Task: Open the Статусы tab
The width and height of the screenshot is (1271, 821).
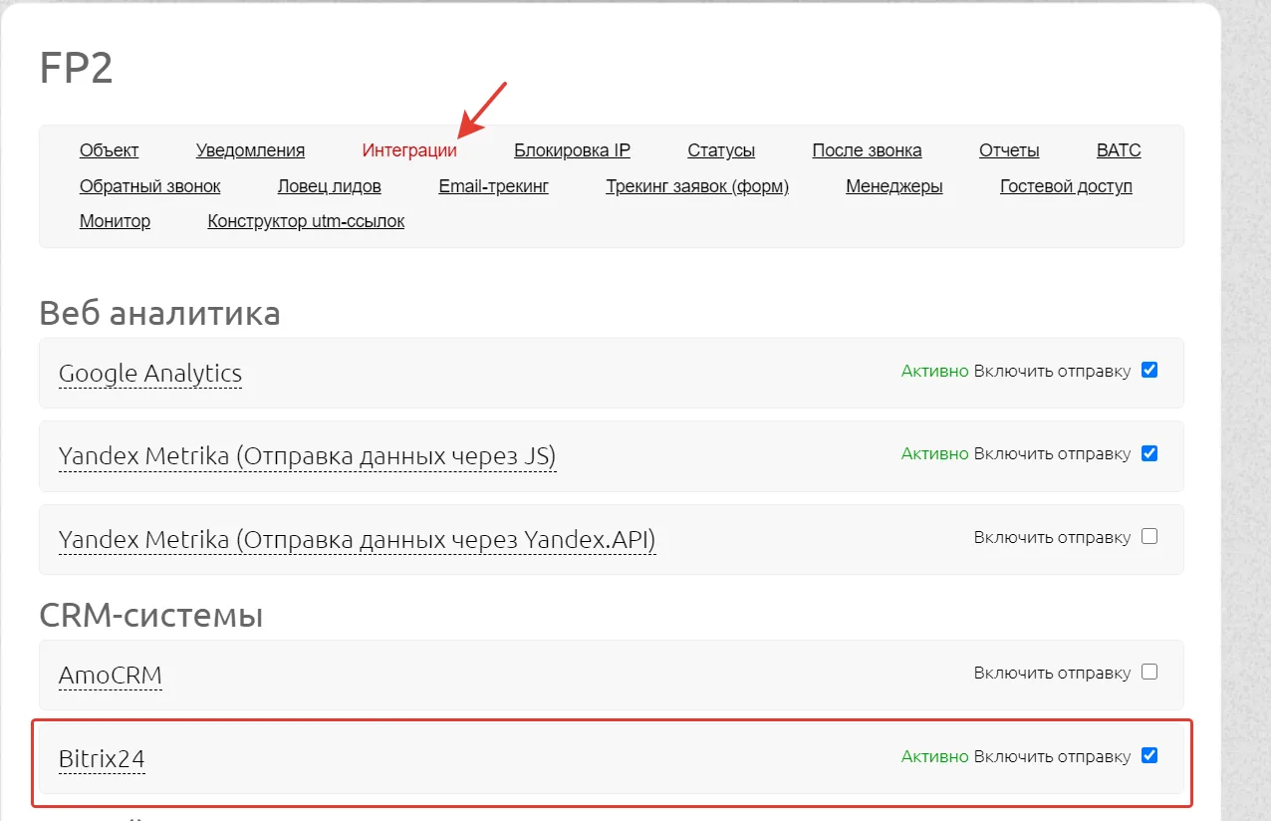Action: 721,150
